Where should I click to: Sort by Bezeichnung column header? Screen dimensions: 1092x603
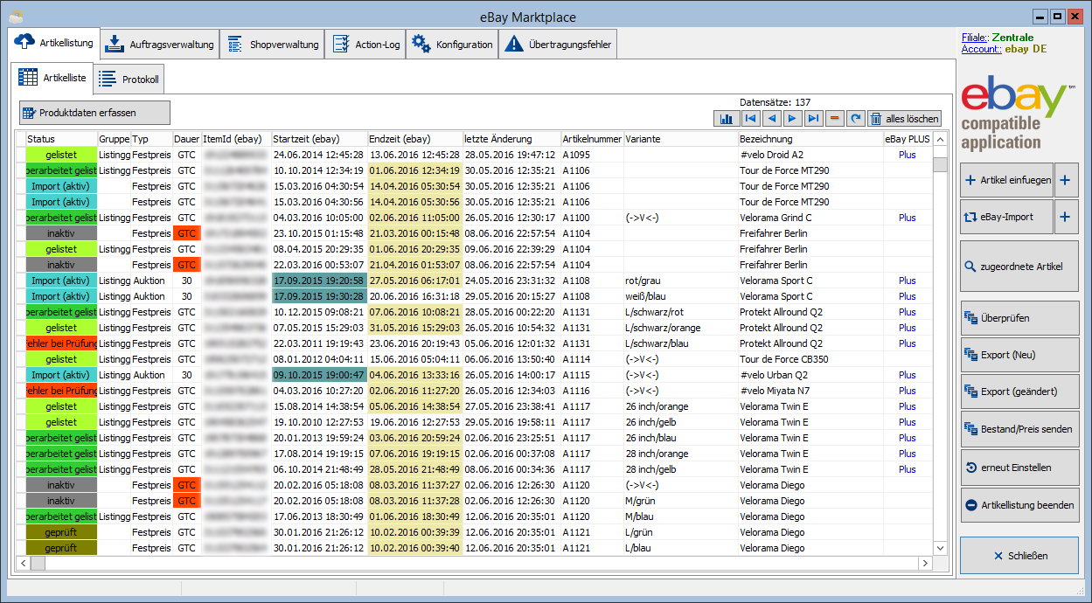[810, 139]
